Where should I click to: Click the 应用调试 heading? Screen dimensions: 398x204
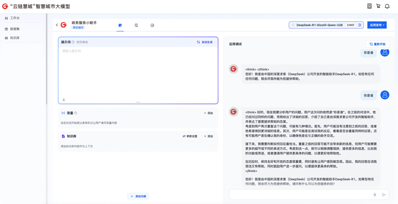[236, 44]
